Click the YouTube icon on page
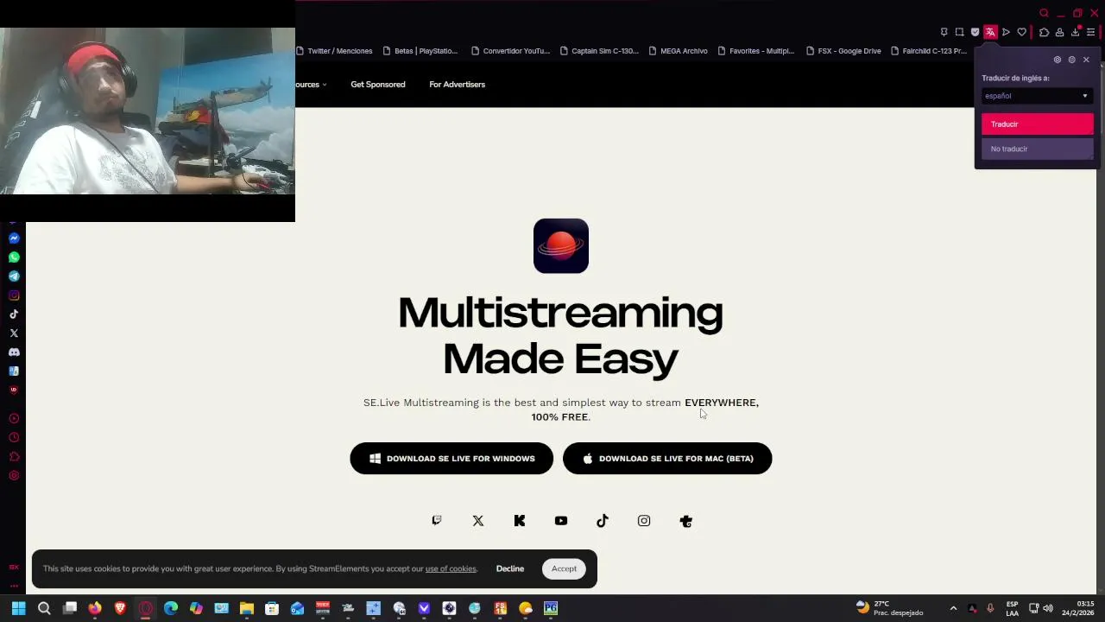 coord(561,521)
